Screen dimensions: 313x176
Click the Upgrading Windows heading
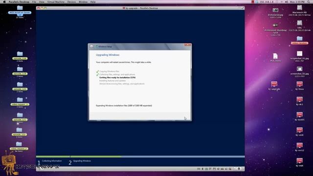(108, 55)
